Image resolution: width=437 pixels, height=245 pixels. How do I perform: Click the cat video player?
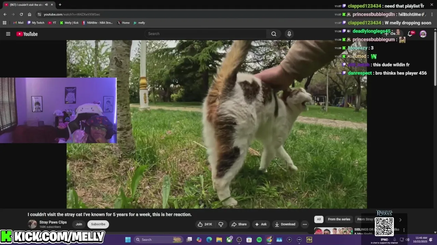click(217, 124)
